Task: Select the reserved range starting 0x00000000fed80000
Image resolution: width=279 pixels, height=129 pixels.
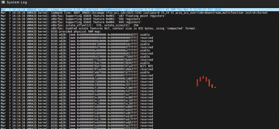Action: click(x=77, y=113)
